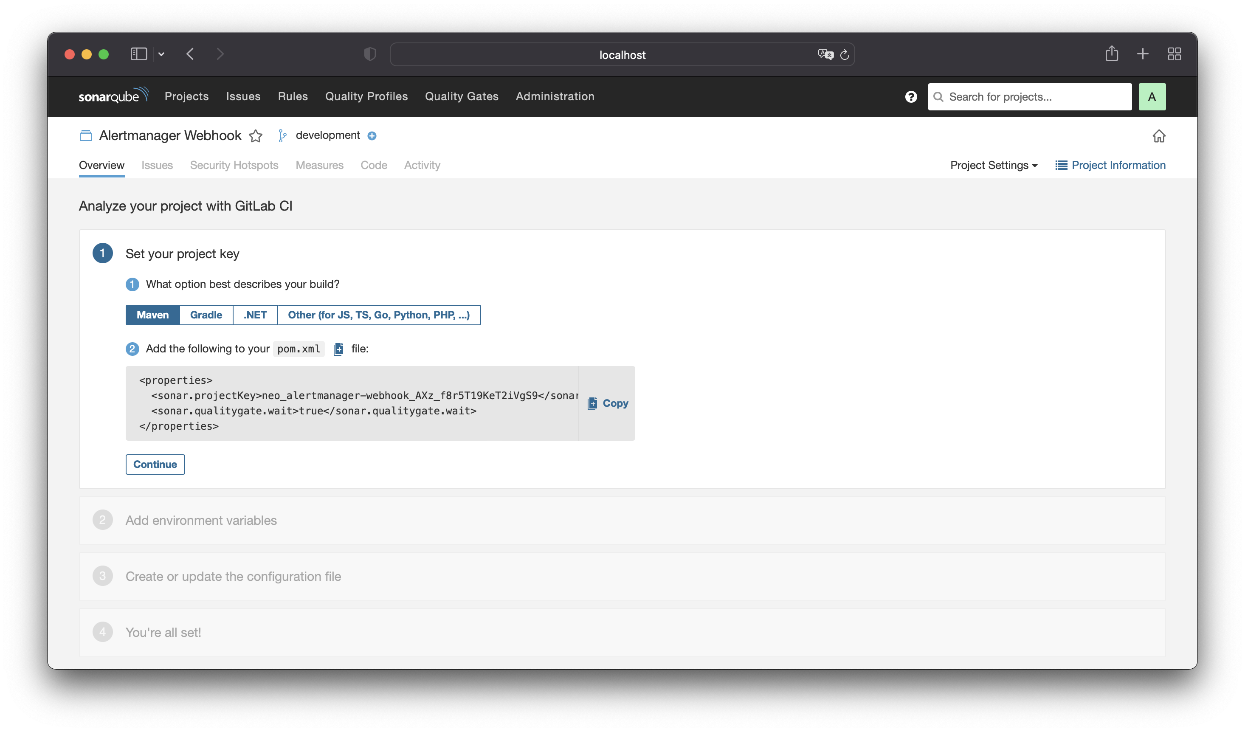The height and width of the screenshot is (732, 1245).
Task: Click the copy icon next to pom.xml
Action: [x=338, y=349]
